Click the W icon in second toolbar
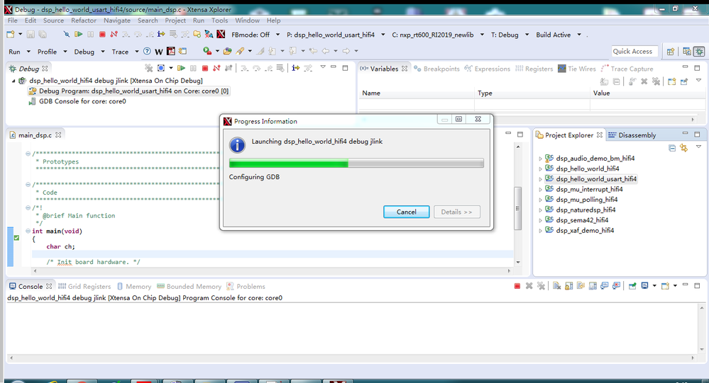 click(x=159, y=52)
